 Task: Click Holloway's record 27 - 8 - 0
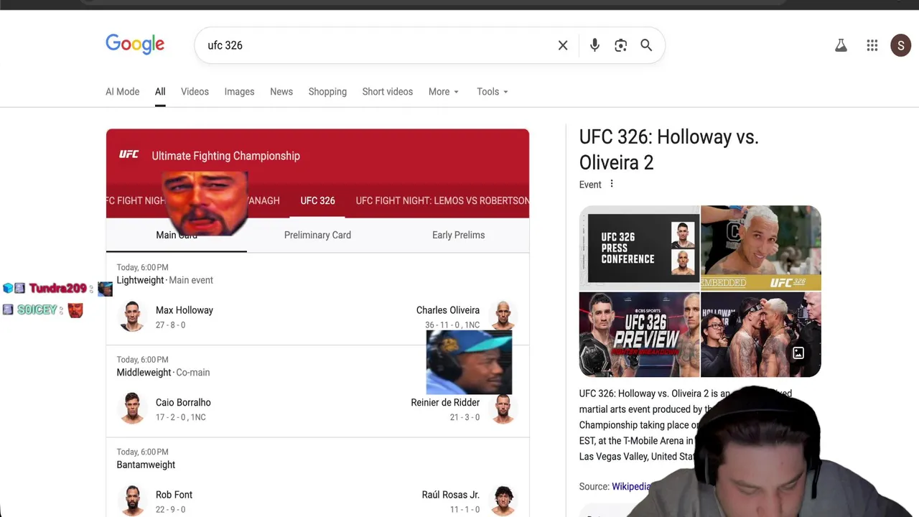pyautogui.click(x=170, y=325)
